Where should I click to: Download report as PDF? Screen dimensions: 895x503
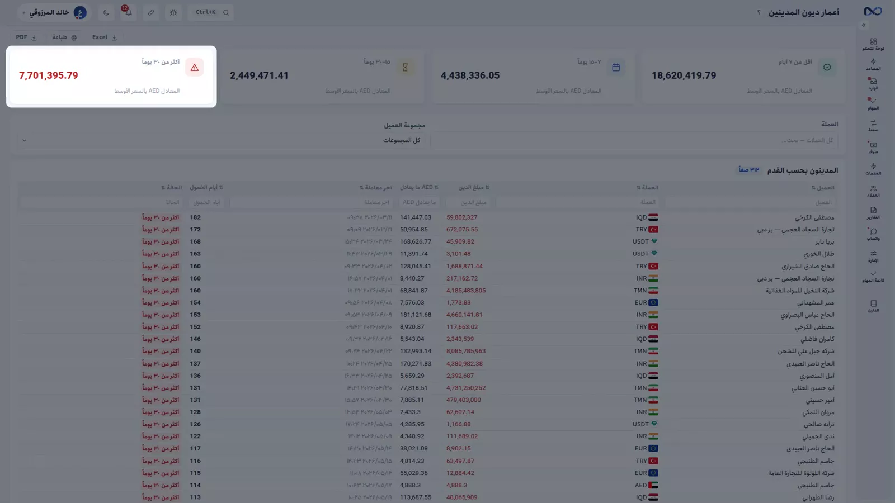[x=26, y=37]
